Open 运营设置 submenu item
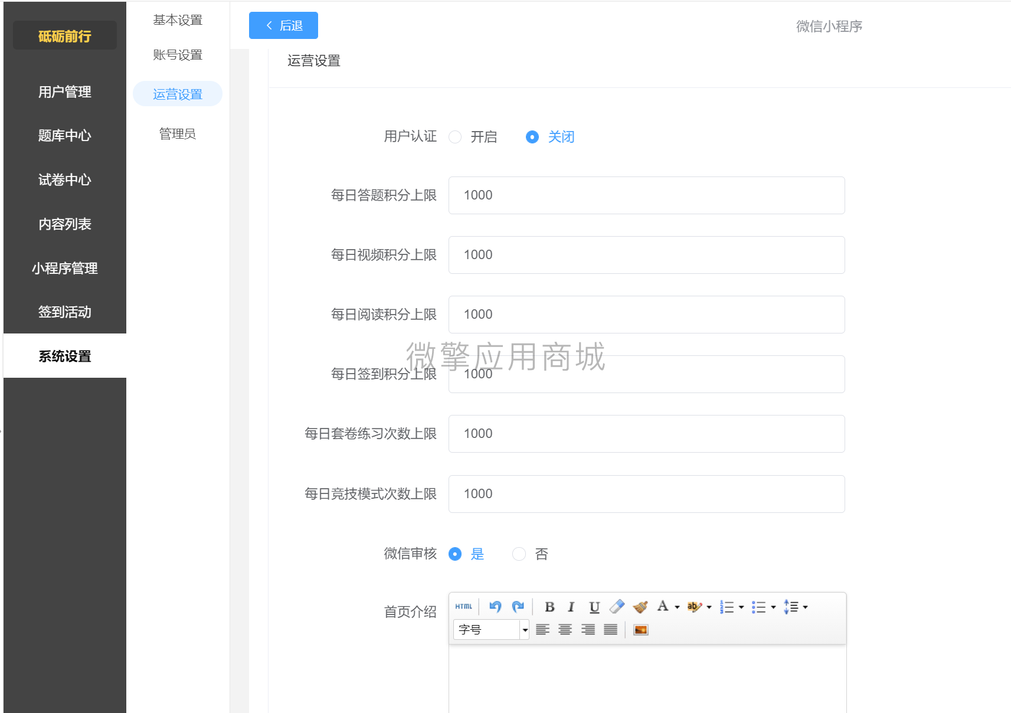This screenshot has width=1011, height=713. (178, 94)
